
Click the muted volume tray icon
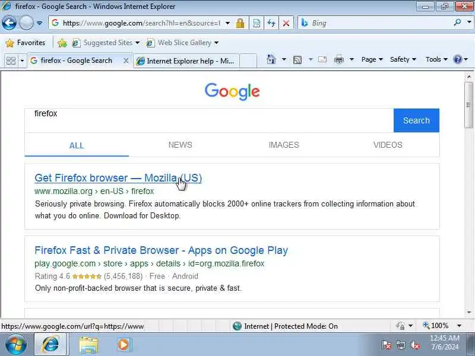[x=415, y=345]
